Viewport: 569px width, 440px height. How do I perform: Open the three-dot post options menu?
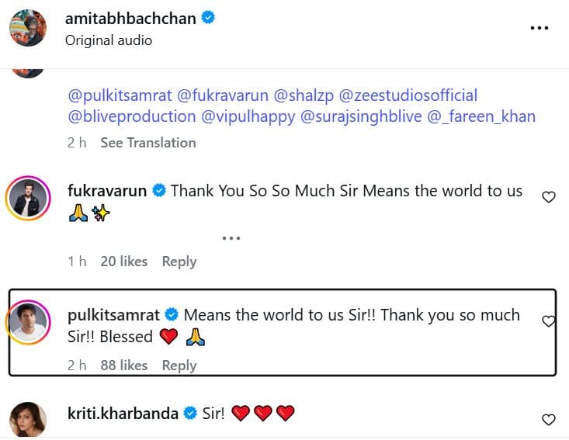(540, 28)
